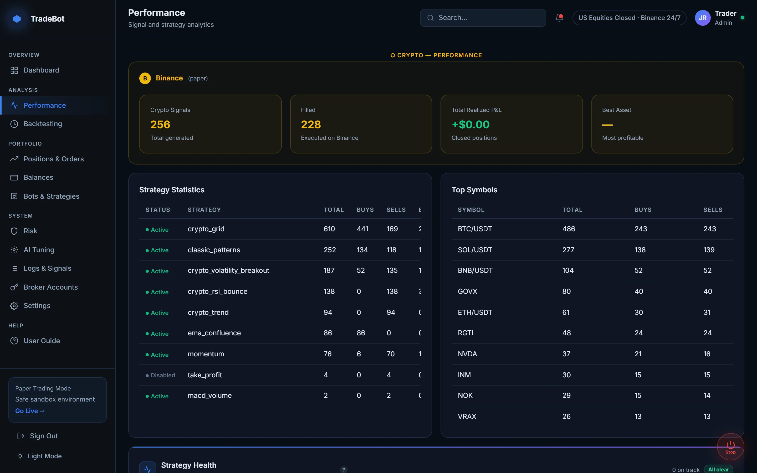
Task: Click the NVDA symbol
Action: click(467, 354)
